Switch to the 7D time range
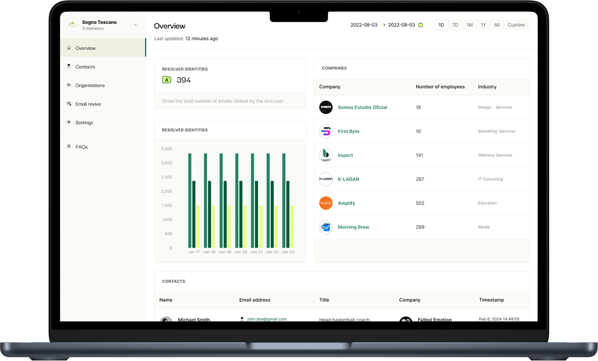Viewport: 598px width, 361px height. (x=455, y=24)
